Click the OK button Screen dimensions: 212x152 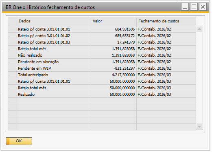tap(19, 141)
